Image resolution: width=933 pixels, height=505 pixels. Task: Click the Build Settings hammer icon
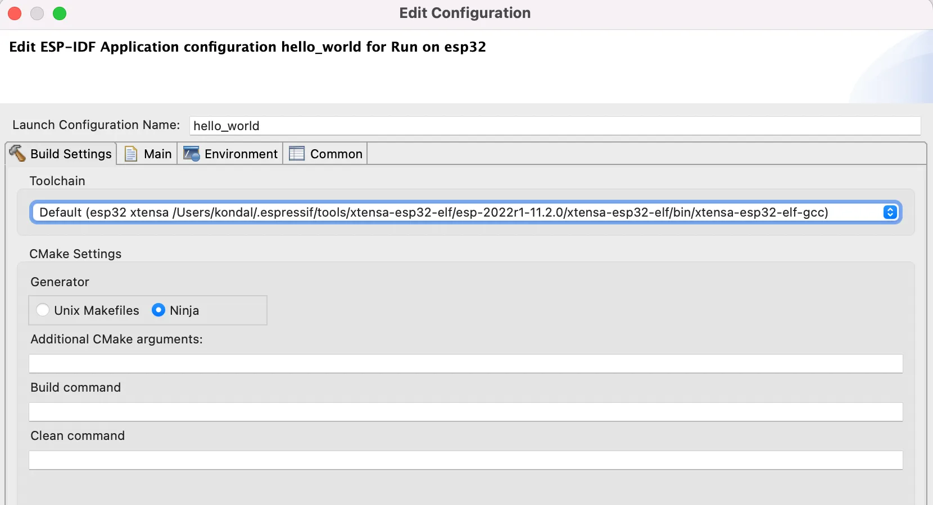coord(17,153)
